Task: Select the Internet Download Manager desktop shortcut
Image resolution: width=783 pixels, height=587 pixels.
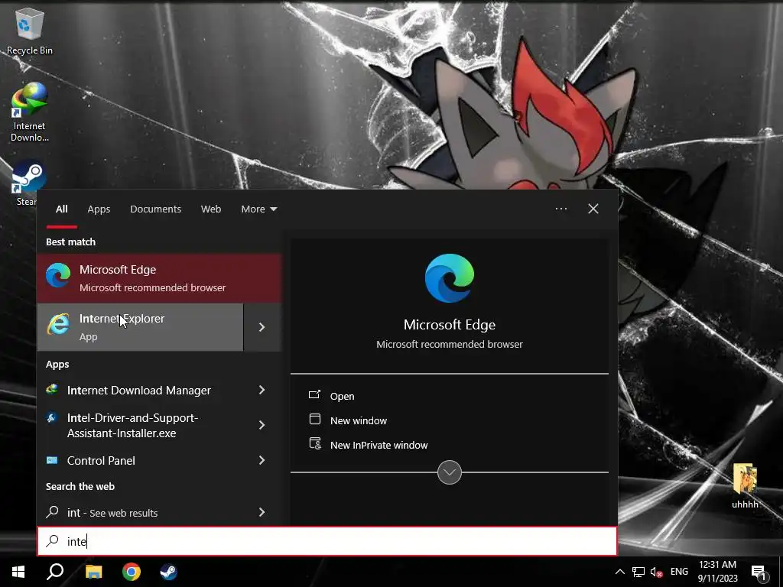Action: pyautogui.click(x=30, y=112)
